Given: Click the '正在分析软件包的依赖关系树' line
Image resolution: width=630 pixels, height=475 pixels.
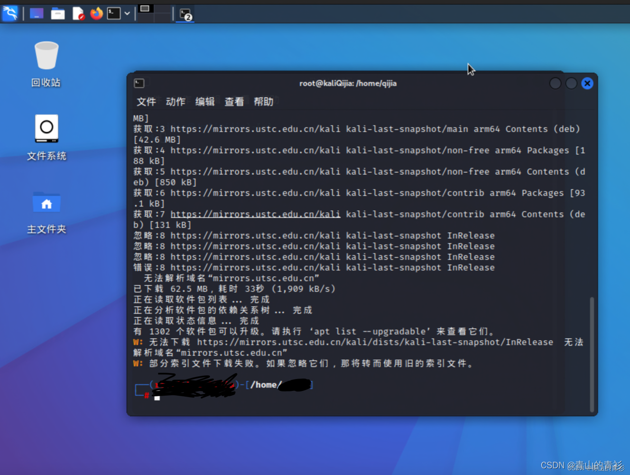Looking at the screenshot, I should 222,310.
